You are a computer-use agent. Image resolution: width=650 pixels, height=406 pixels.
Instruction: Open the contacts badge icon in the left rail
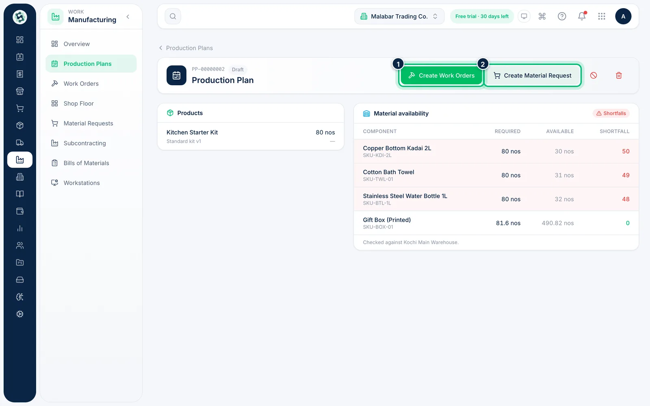tap(19, 57)
